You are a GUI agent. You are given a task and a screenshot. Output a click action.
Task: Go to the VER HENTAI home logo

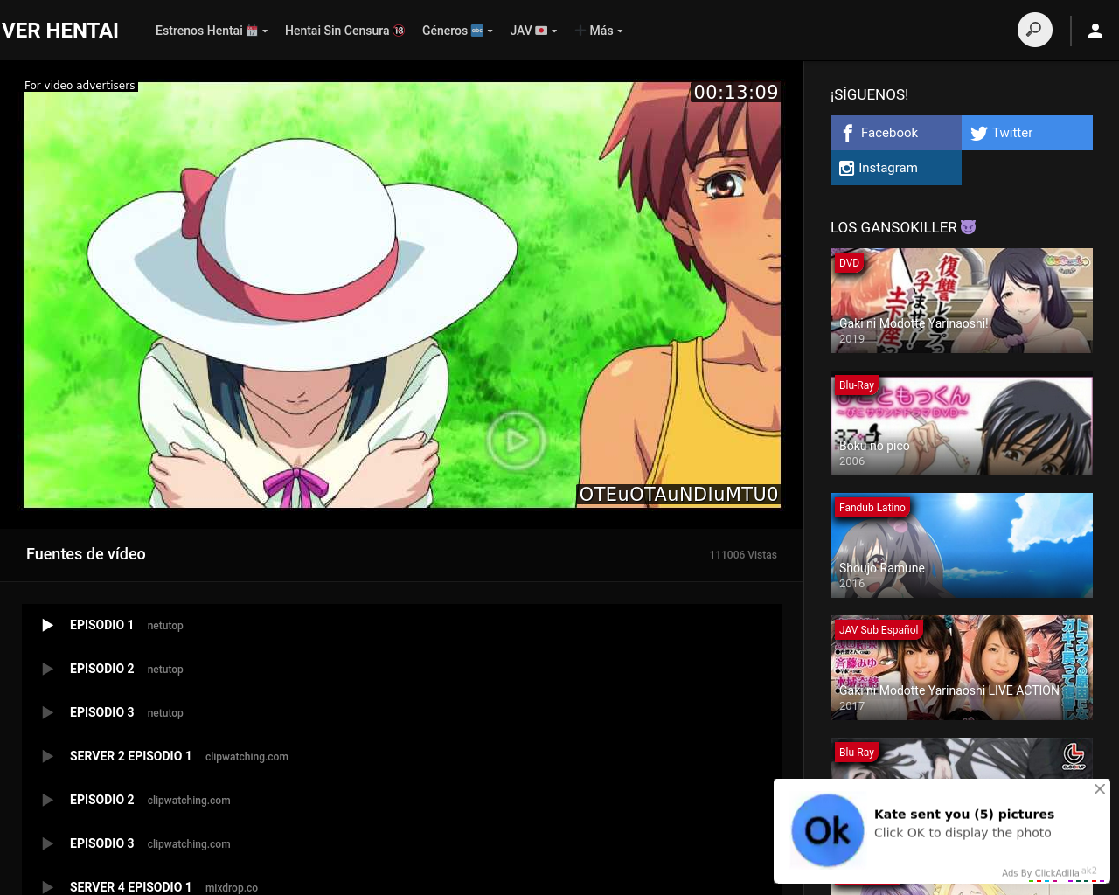[x=60, y=31]
